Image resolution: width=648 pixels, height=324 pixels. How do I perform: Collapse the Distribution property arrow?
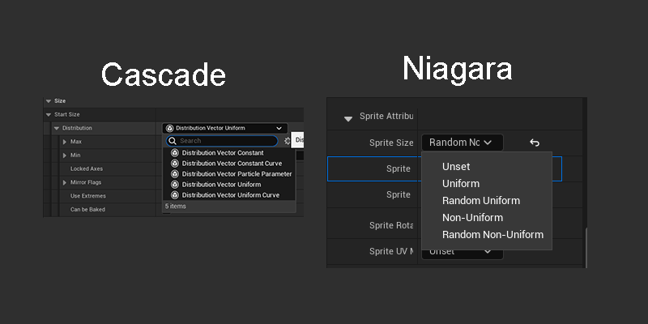coord(57,128)
